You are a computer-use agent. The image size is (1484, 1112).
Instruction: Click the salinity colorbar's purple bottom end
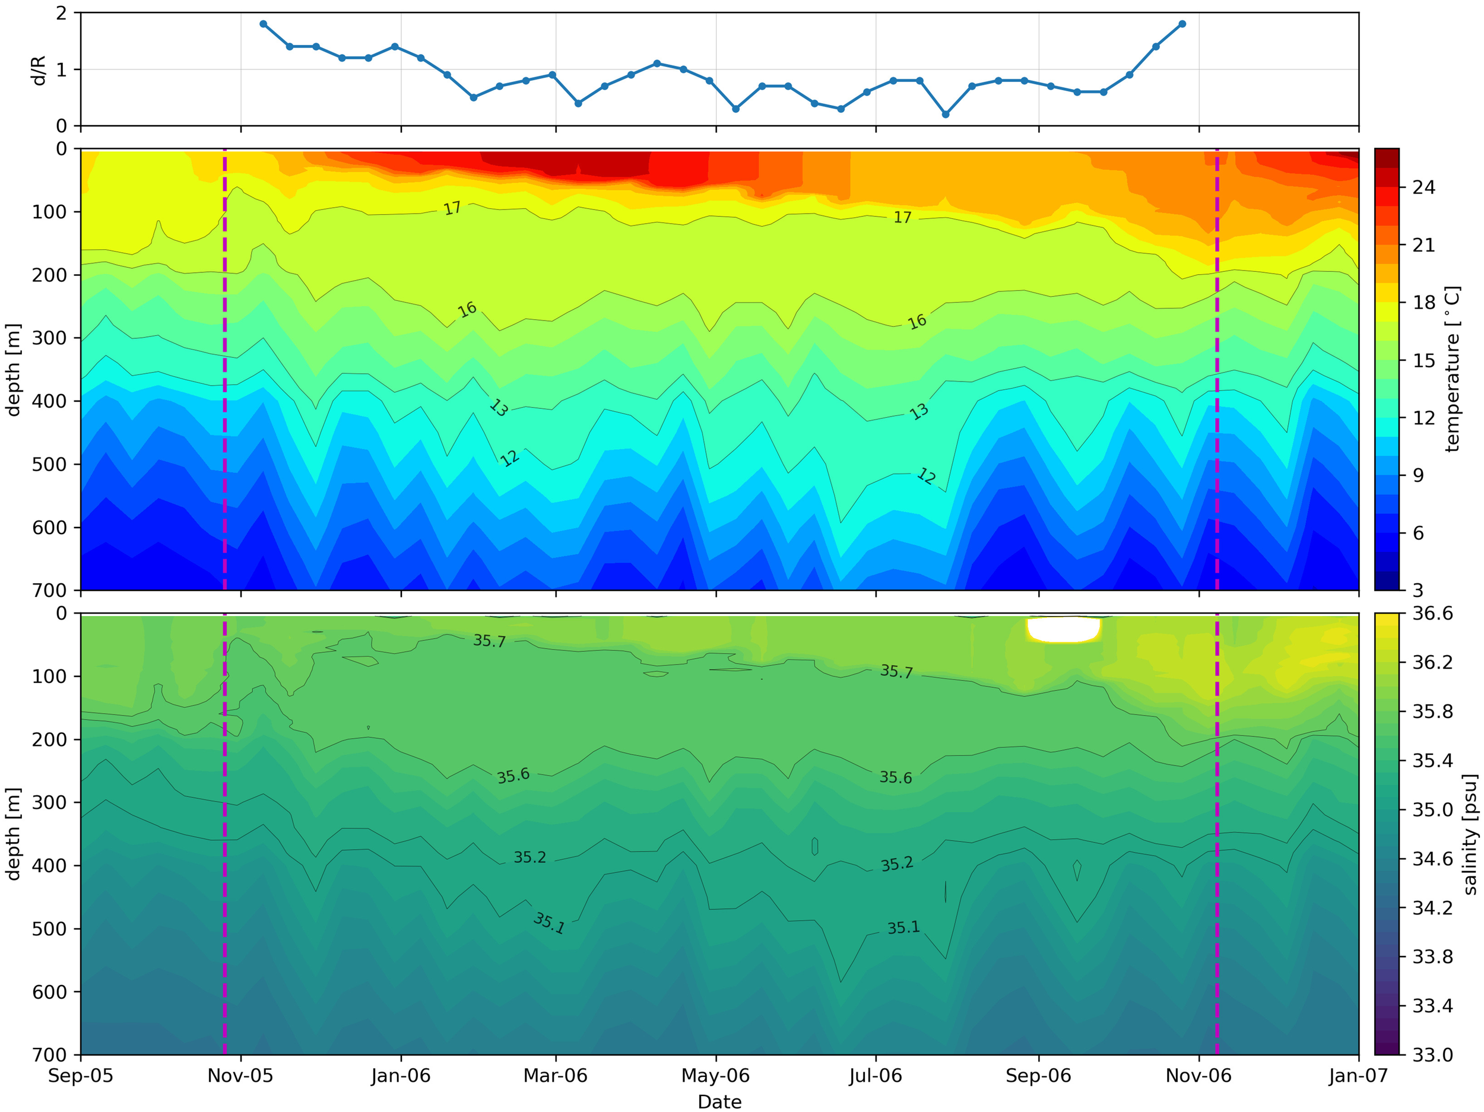tap(1387, 1049)
